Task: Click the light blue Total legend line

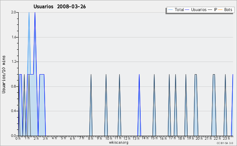Action: (170, 10)
